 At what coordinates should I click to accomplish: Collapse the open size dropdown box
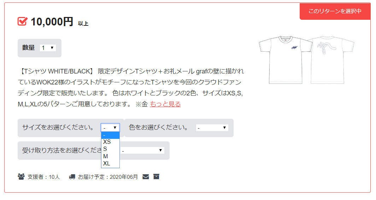(110, 128)
